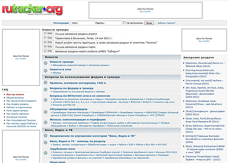The width and height of the screenshot is (229, 163).
Task: Click forum icon beside Вопросы по форуму и трекеру
Action: (45, 90)
